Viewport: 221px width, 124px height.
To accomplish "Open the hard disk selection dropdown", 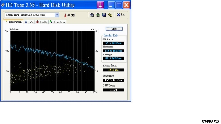I will coord(57,15).
